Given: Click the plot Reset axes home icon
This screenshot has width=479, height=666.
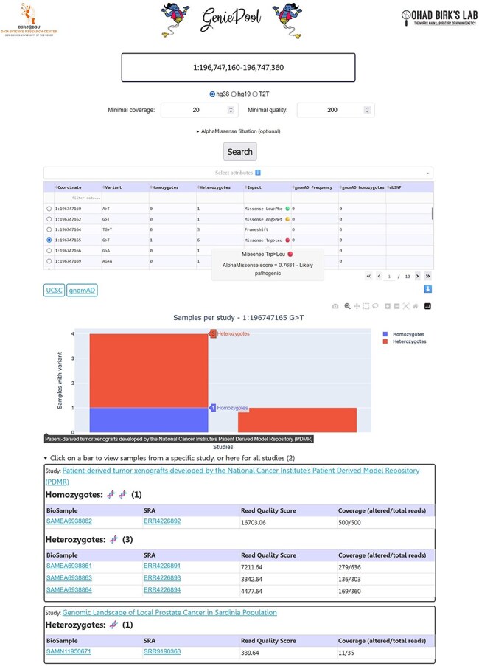Looking at the screenshot, I should tap(416, 306).
